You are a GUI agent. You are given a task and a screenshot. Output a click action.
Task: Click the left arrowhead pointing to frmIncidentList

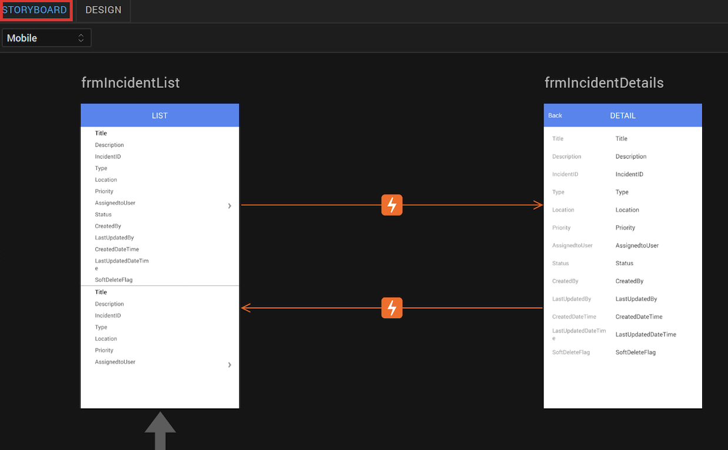246,308
